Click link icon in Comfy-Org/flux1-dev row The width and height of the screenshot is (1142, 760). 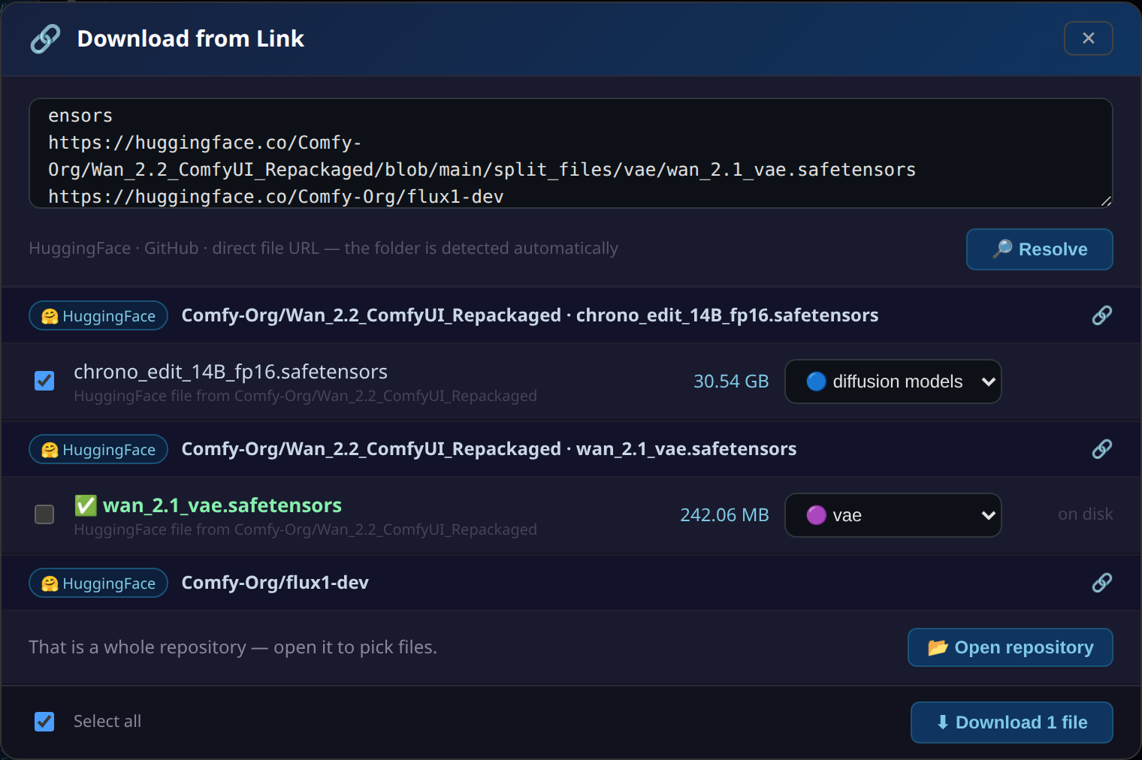[x=1101, y=583]
